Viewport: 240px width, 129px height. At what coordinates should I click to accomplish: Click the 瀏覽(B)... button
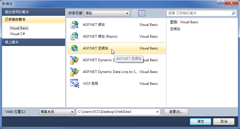pos(176,112)
